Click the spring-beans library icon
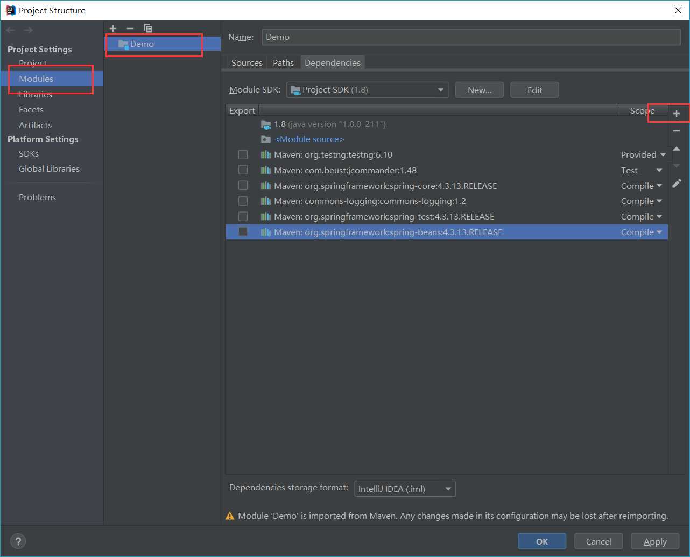Viewport: 690px width, 557px height. (x=266, y=232)
